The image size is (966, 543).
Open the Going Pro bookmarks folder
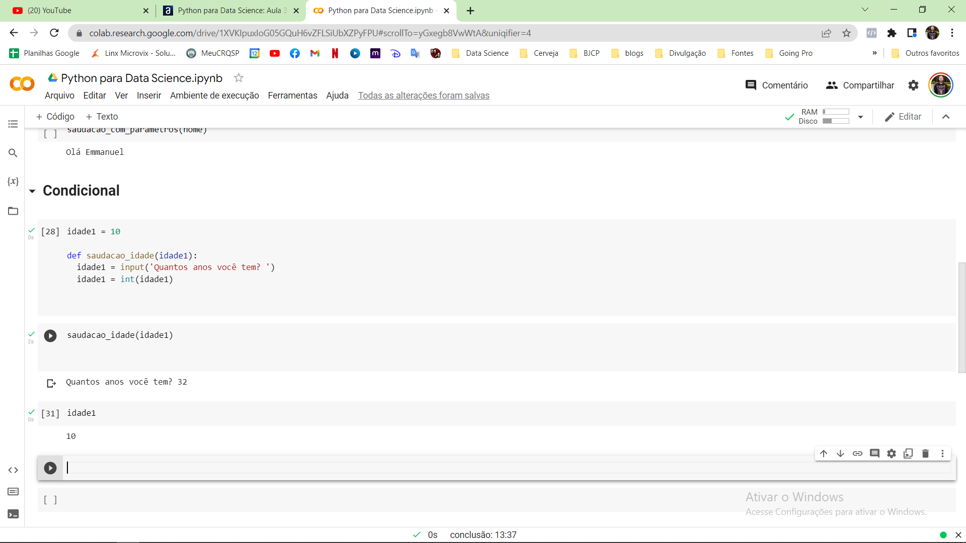[789, 53]
